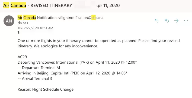The image size is (192, 98).
Task: Click the Reason: Flight Schedule Change text
Action: (46, 89)
